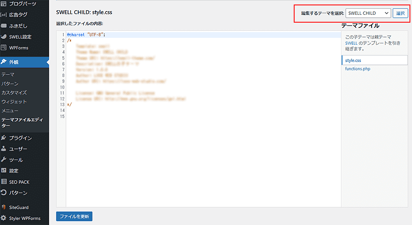Click the パターン circular arrow icon
Viewport: 412px width, 225px height.
4,193
